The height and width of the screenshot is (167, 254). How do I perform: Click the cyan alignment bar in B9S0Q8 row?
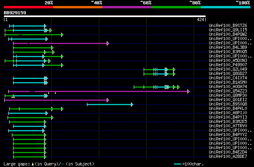110,104
